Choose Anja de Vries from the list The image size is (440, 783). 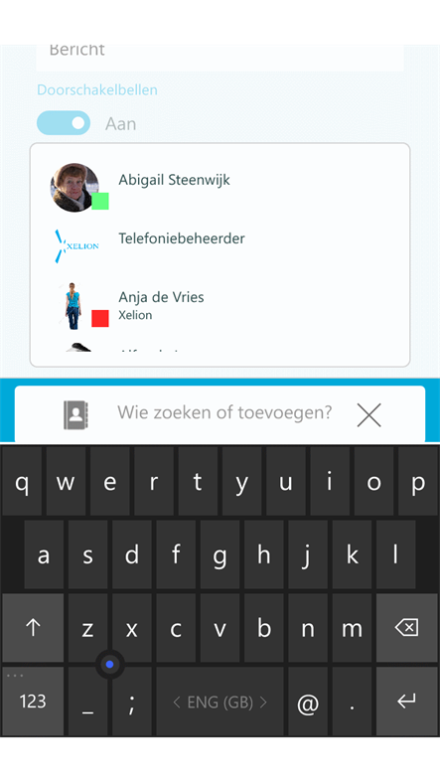pos(220,306)
